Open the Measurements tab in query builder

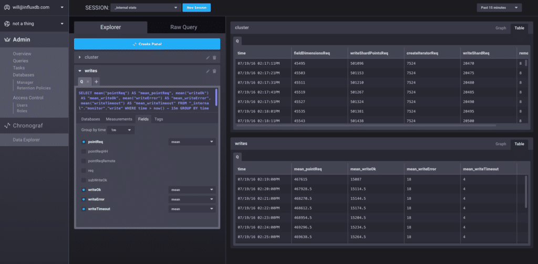pyautogui.click(x=119, y=119)
